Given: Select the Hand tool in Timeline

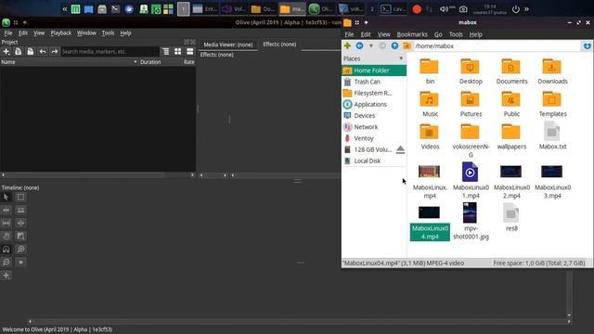Looking at the screenshot, I should point(6,237).
